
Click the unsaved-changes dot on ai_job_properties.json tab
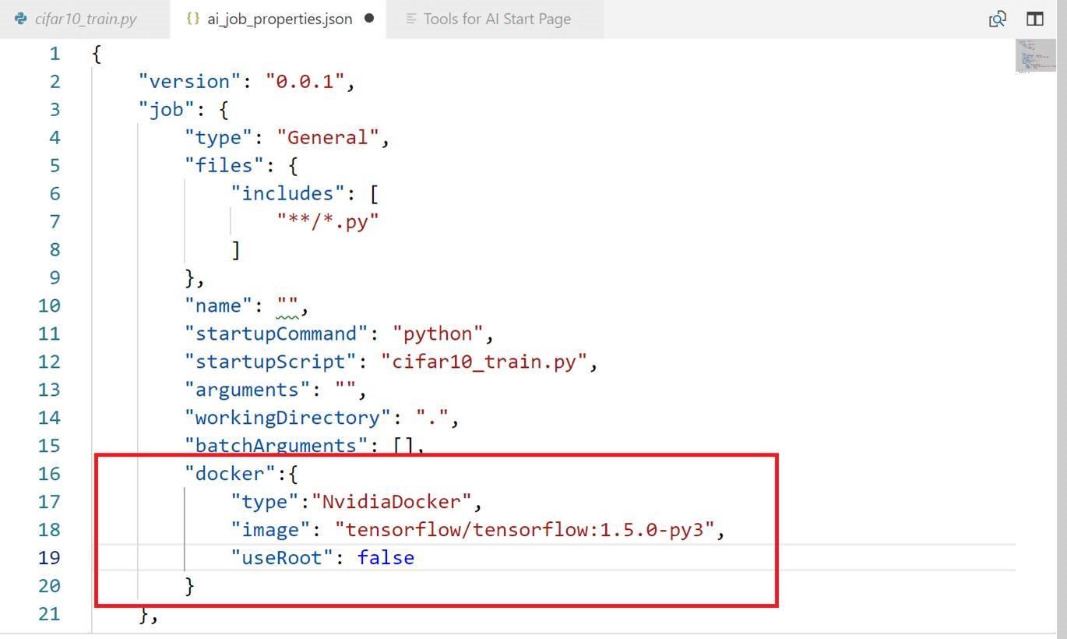(x=369, y=18)
